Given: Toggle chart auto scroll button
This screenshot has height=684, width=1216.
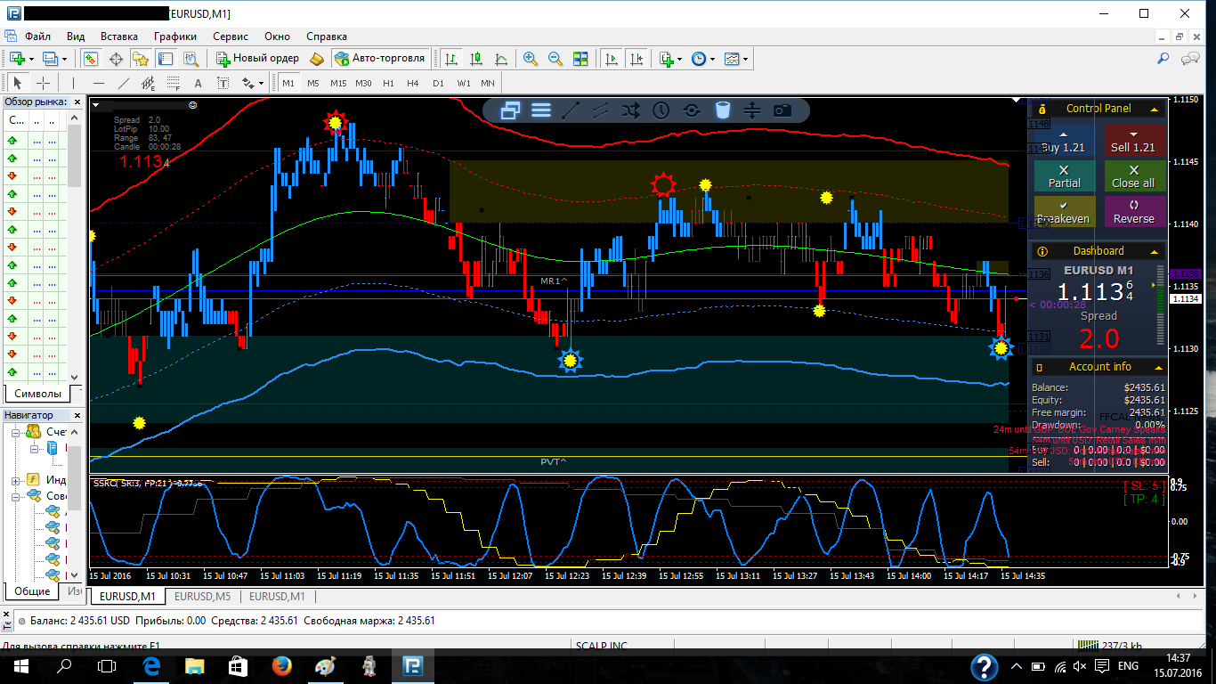Looking at the screenshot, I should tap(612, 59).
